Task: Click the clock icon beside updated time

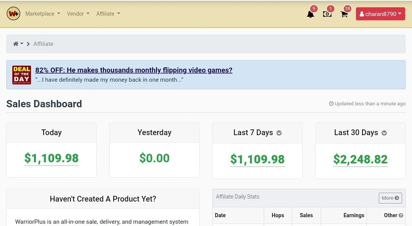Action: tap(332, 104)
